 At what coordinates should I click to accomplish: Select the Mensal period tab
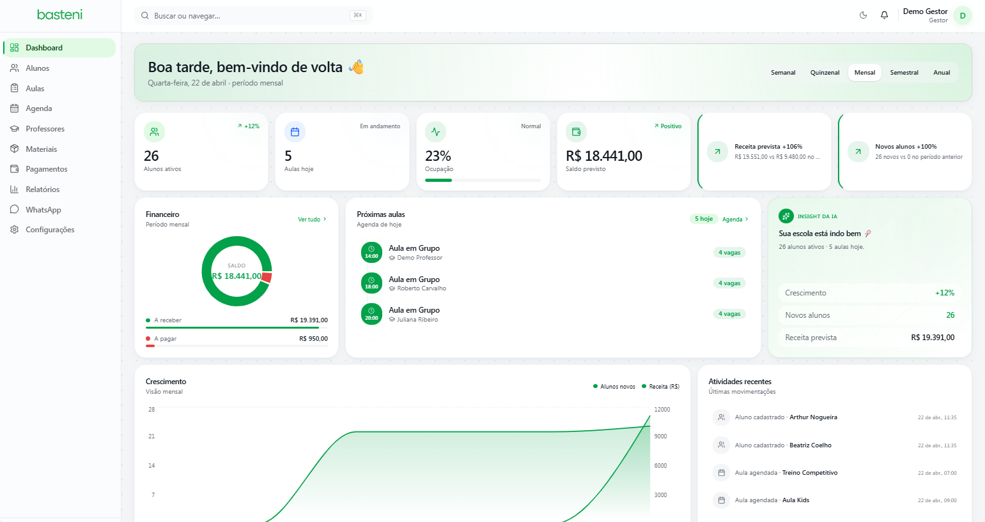coord(865,73)
